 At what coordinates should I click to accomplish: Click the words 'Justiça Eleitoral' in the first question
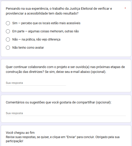(x=81, y=9)
